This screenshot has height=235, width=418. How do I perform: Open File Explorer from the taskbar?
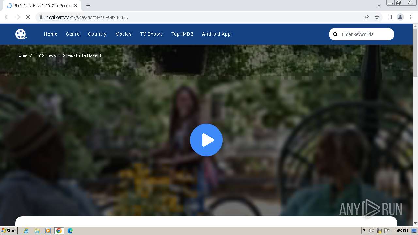coord(37,231)
